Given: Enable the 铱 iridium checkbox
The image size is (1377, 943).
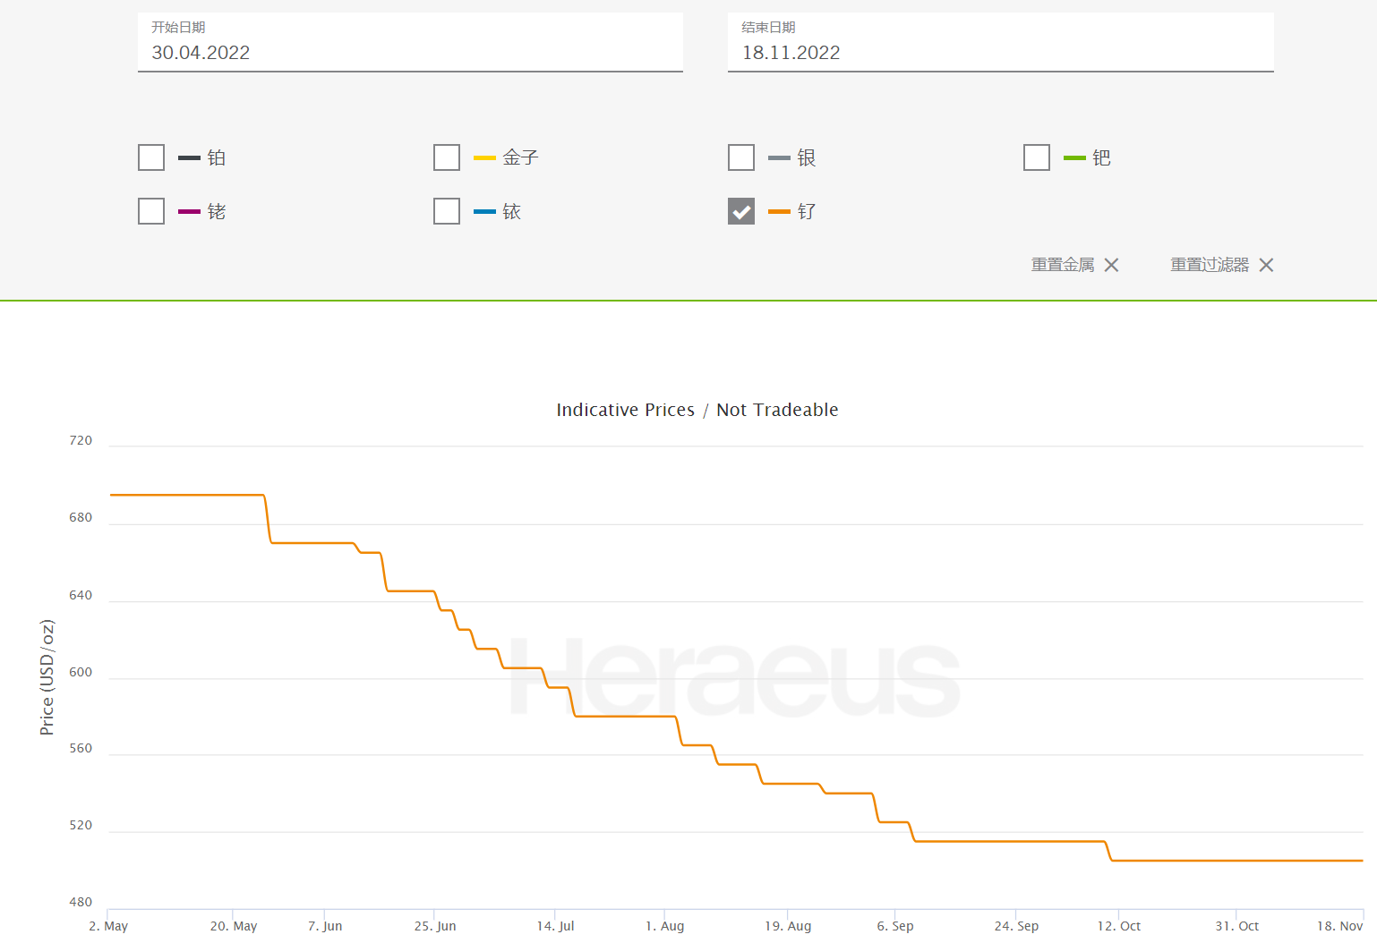Looking at the screenshot, I should [x=447, y=211].
